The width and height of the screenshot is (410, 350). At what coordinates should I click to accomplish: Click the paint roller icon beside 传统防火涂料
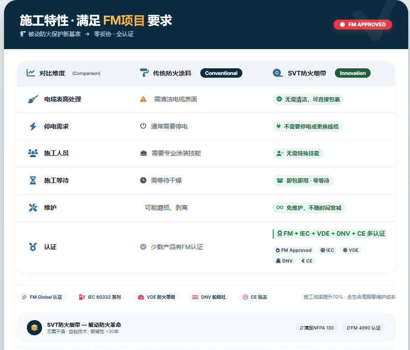point(144,73)
